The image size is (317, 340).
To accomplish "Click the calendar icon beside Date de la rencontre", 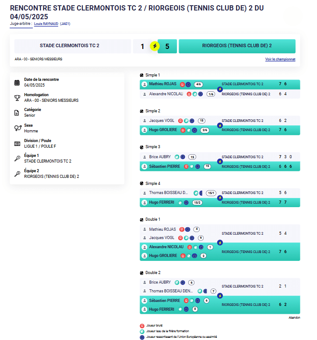I will [x=17, y=83].
